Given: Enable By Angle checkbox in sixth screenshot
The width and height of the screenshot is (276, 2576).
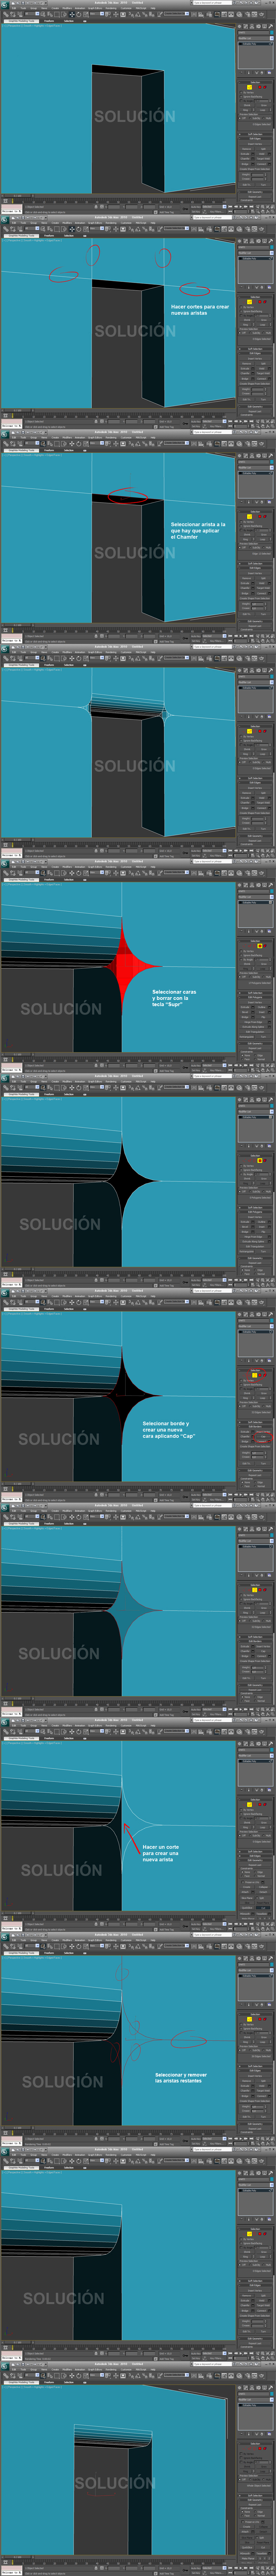Looking at the screenshot, I should pos(241,1174).
